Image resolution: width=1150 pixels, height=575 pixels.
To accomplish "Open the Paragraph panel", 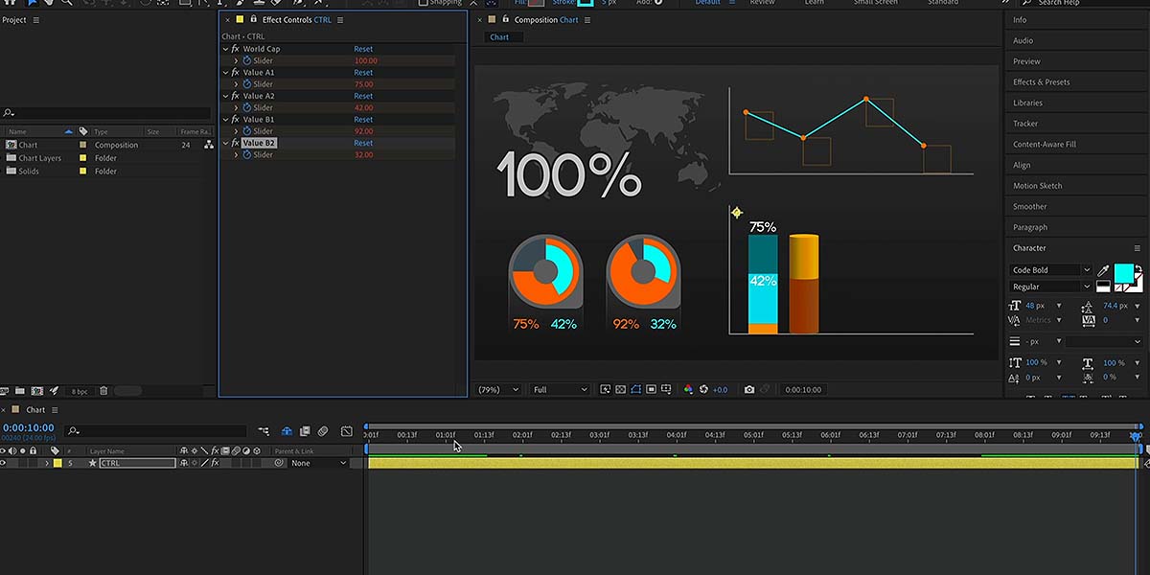I will (1030, 227).
